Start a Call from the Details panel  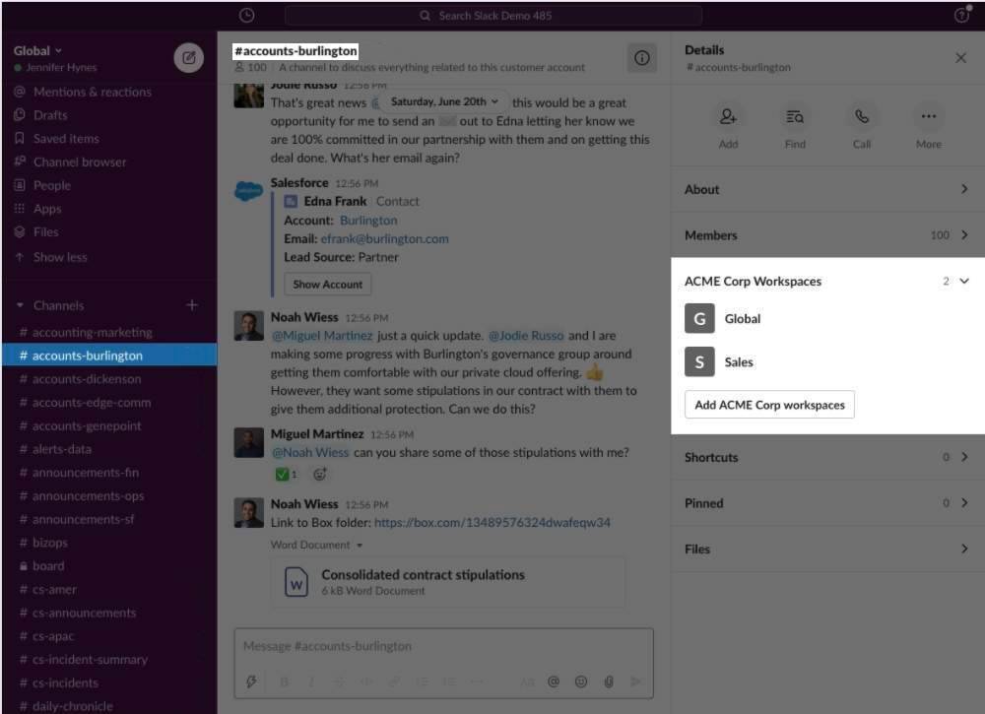tap(861, 116)
